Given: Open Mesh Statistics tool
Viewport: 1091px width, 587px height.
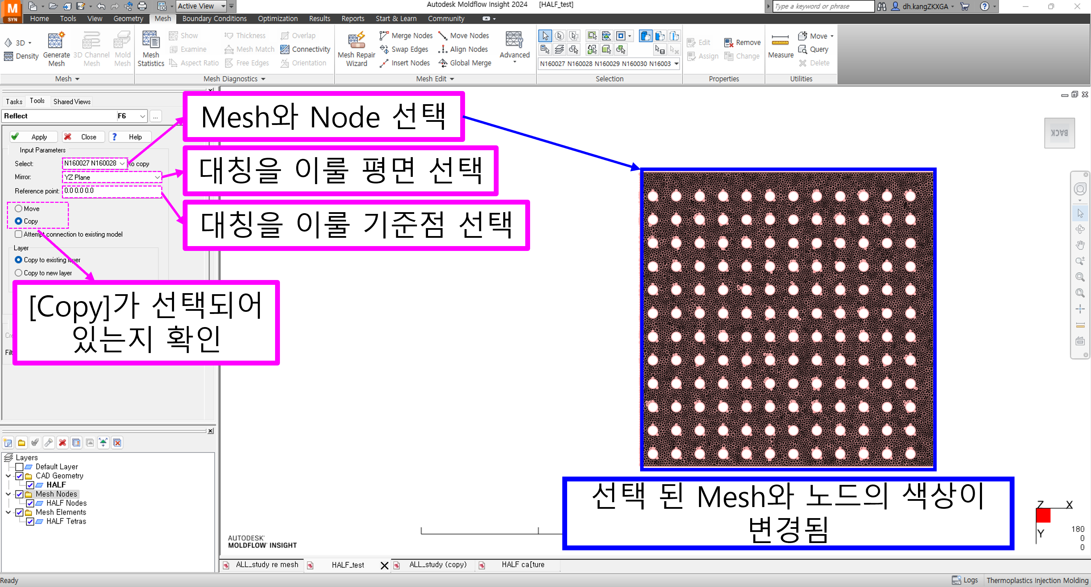Looking at the screenshot, I should click(151, 49).
